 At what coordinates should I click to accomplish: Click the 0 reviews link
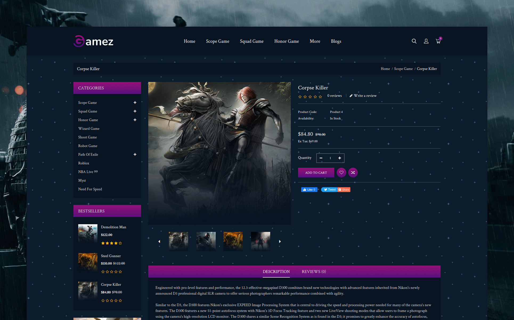tap(334, 96)
